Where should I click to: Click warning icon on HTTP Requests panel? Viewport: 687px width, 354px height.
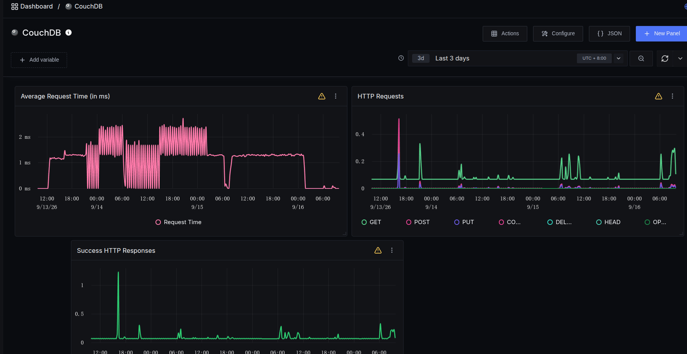coord(658,96)
